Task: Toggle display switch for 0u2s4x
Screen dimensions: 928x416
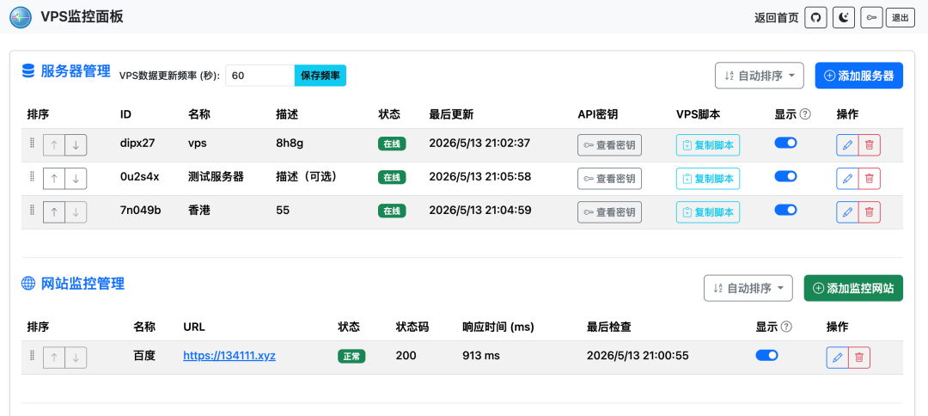Action: click(786, 175)
